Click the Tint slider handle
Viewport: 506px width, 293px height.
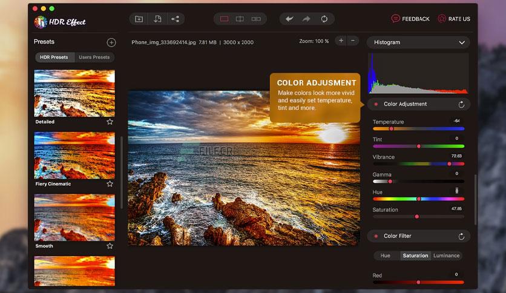click(x=419, y=146)
